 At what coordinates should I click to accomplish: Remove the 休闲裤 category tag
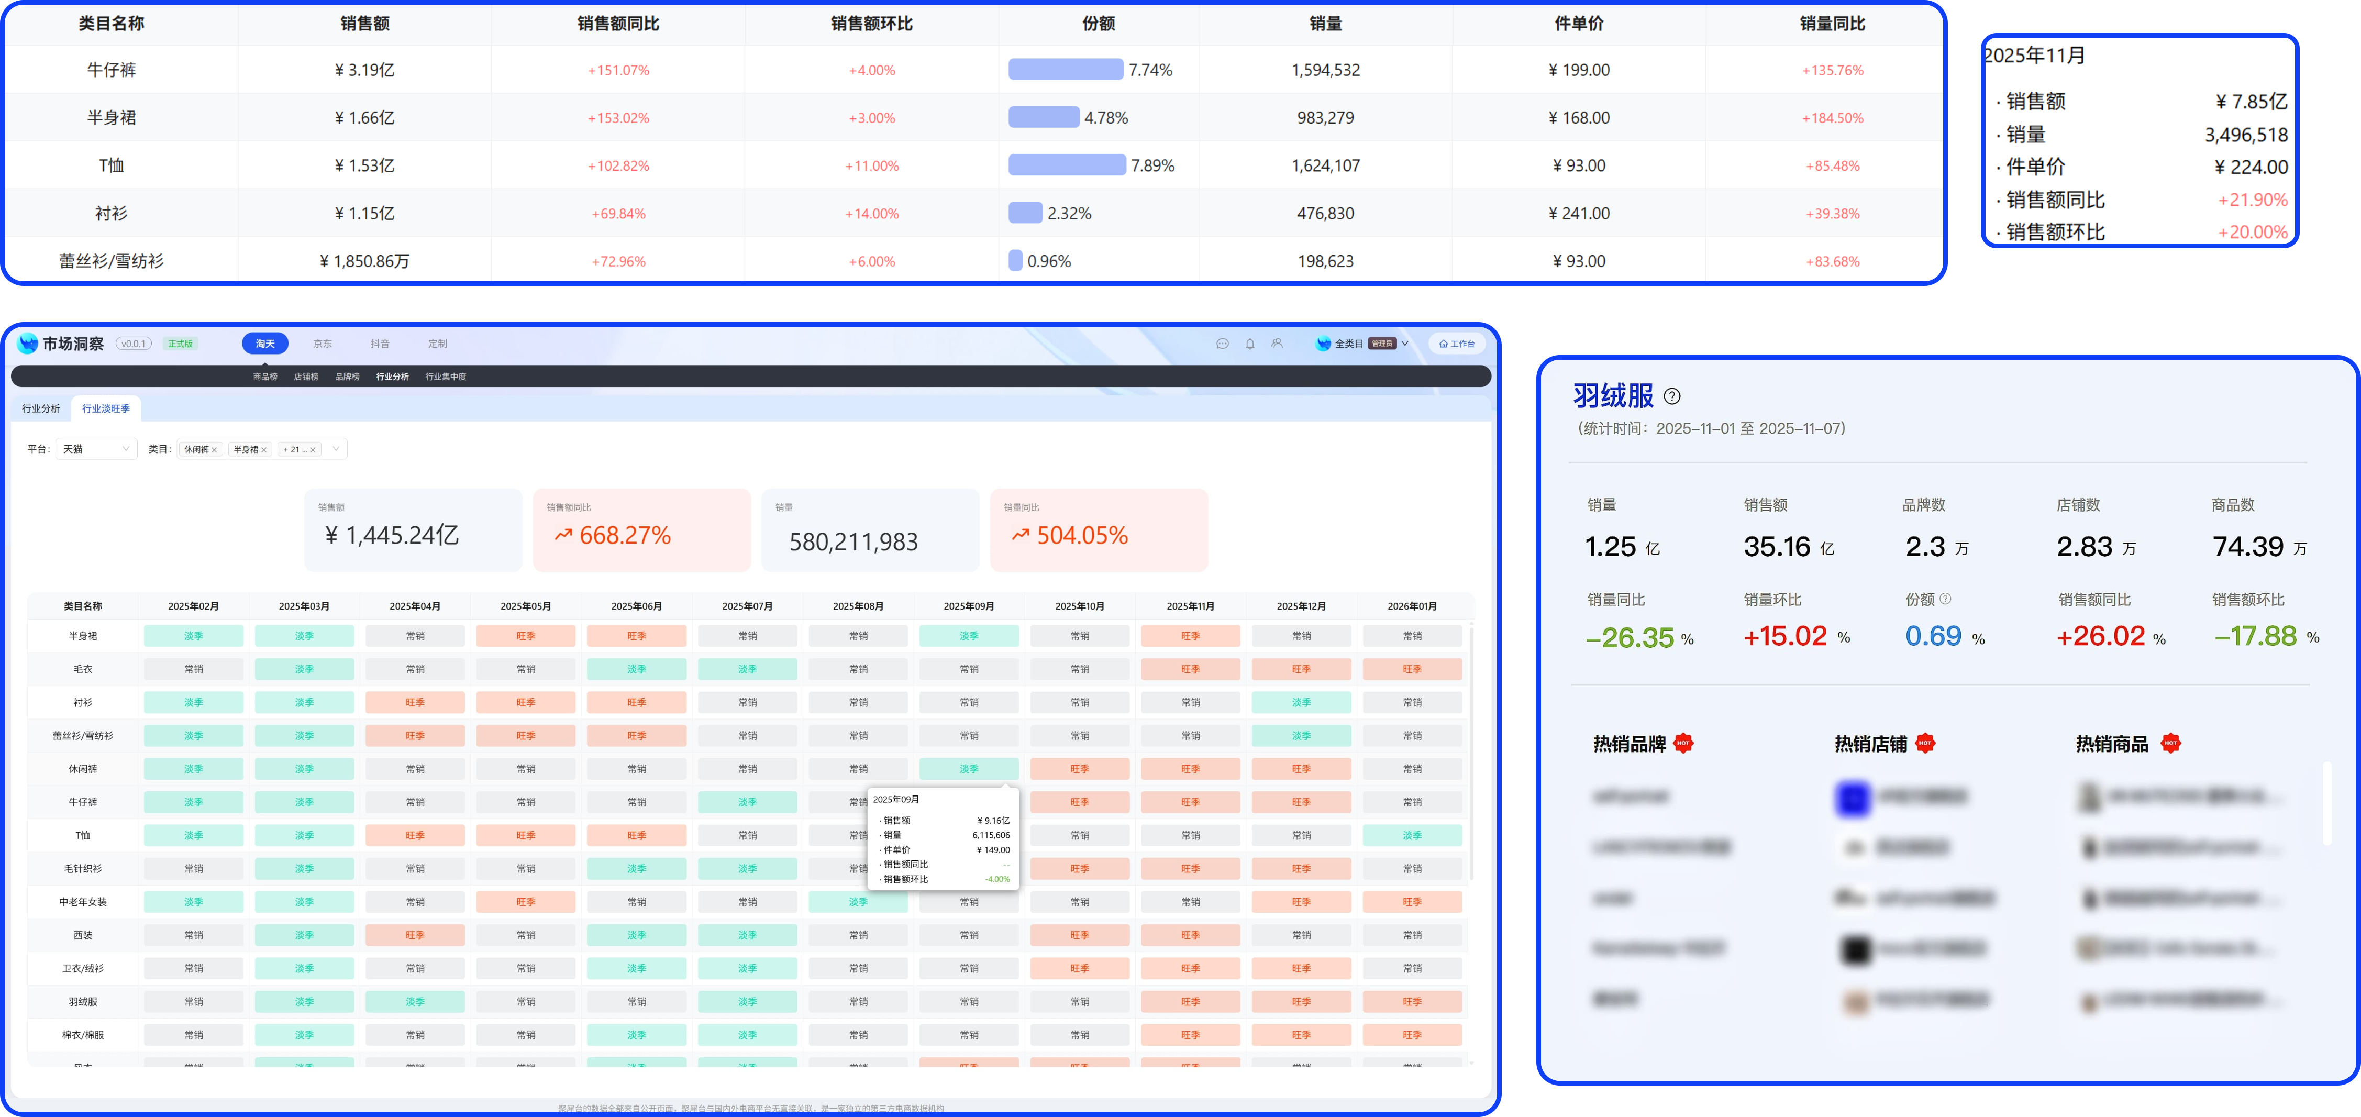(215, 450)
